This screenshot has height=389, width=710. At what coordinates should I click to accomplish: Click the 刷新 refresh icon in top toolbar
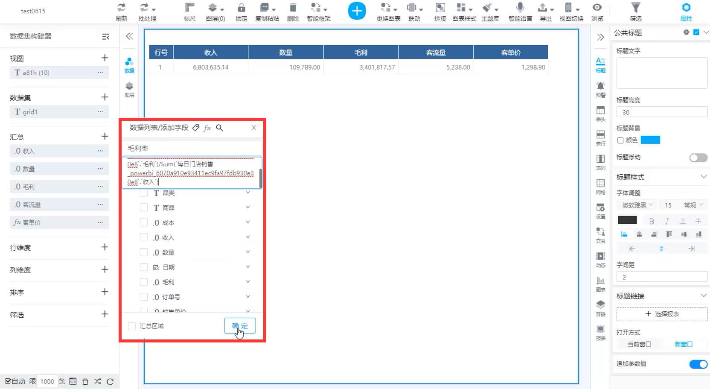[x=122, y=8]
